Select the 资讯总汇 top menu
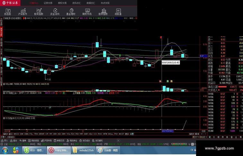This screenshot has width=243, height=156. pos(76,3)
